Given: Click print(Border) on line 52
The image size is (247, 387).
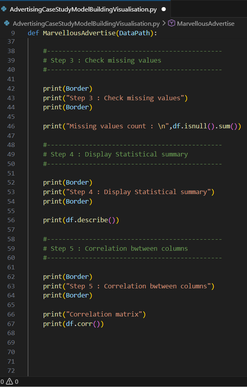Looking at the screenshot, I should [x=68, y=183].
